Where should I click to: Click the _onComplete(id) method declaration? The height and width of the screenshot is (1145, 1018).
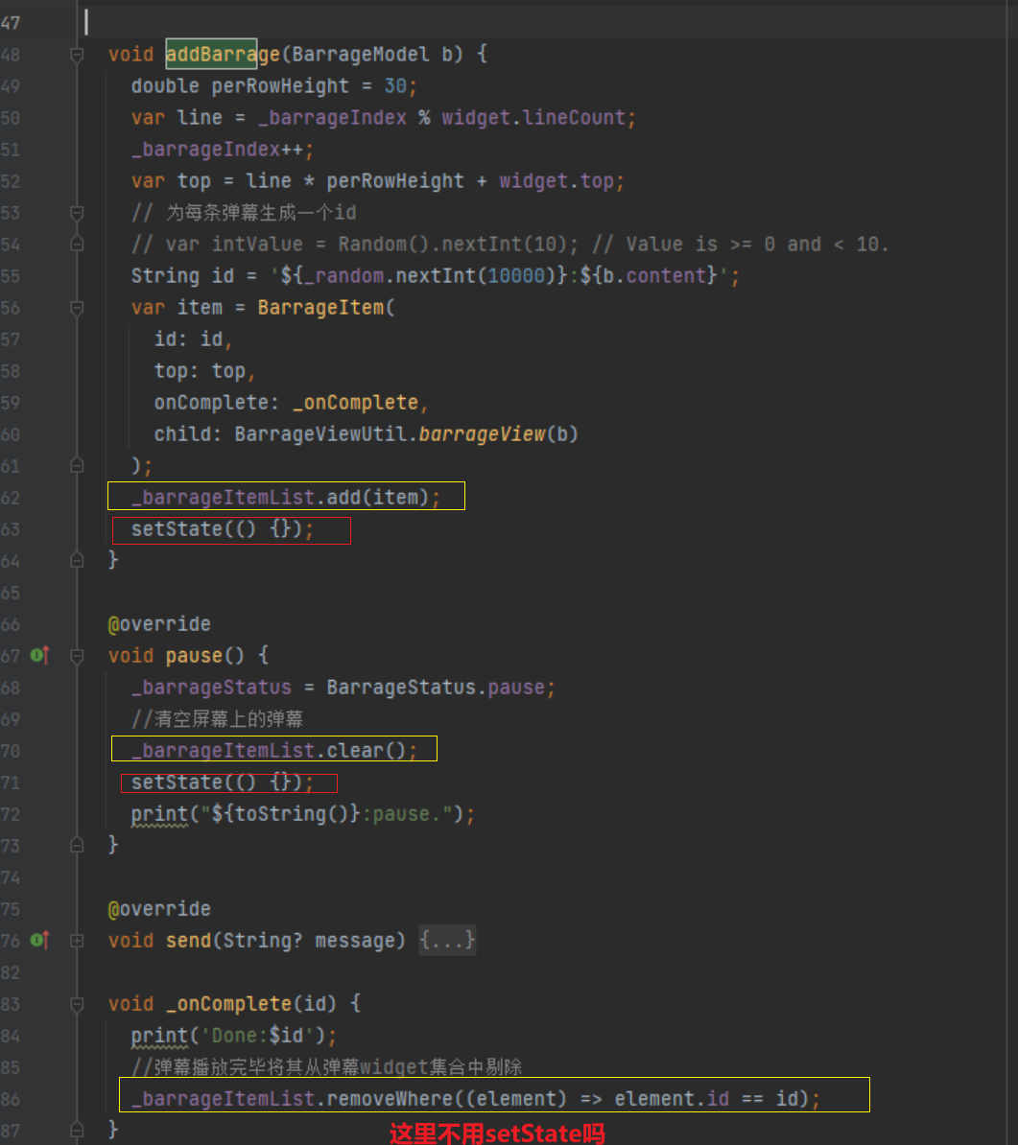[251, 1003]
